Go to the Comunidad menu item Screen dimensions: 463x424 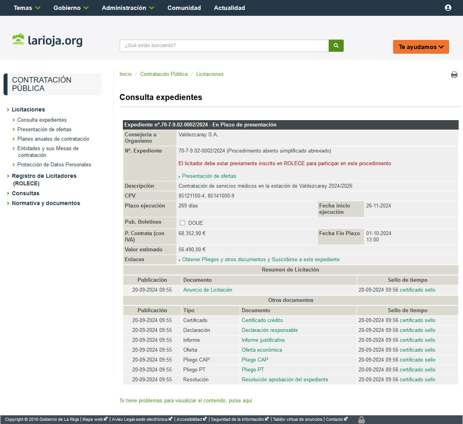[184, 8]
